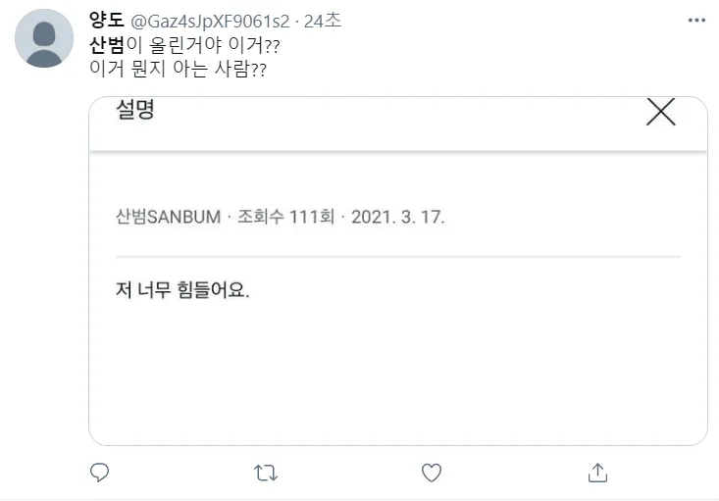Select the line 이거 뭔지 아는 사람??

click(x=179, y=69)
